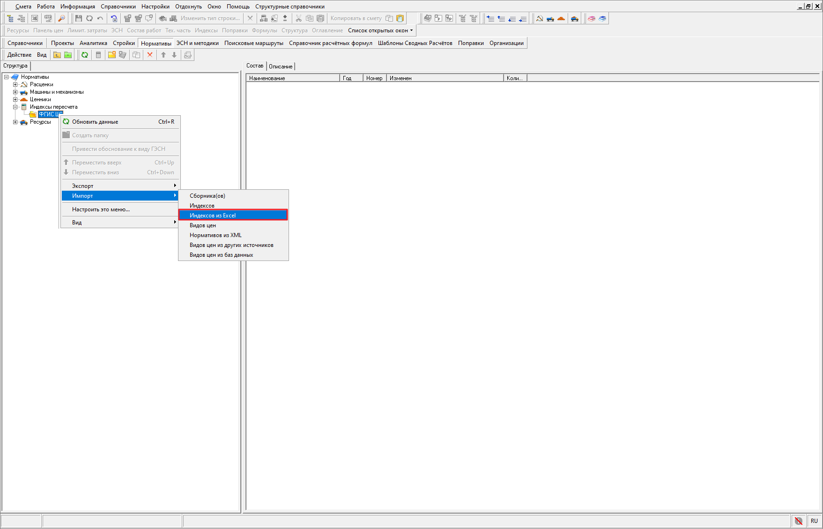823x529 pixels.
Task: Click the orange bricks icon in top toolbar
Action: (x=561, y=18)
